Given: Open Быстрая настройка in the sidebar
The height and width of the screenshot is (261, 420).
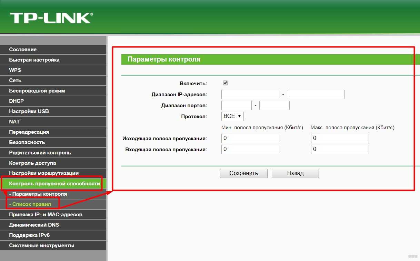Looking at the screenshot, I should [53, 60].
